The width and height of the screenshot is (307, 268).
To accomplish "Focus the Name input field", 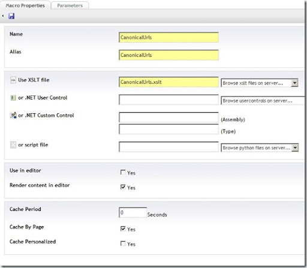I will tap(168, 37).
